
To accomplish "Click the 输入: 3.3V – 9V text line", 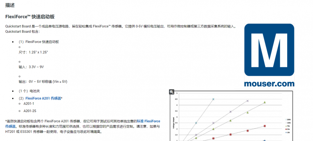I will (31, 67).
